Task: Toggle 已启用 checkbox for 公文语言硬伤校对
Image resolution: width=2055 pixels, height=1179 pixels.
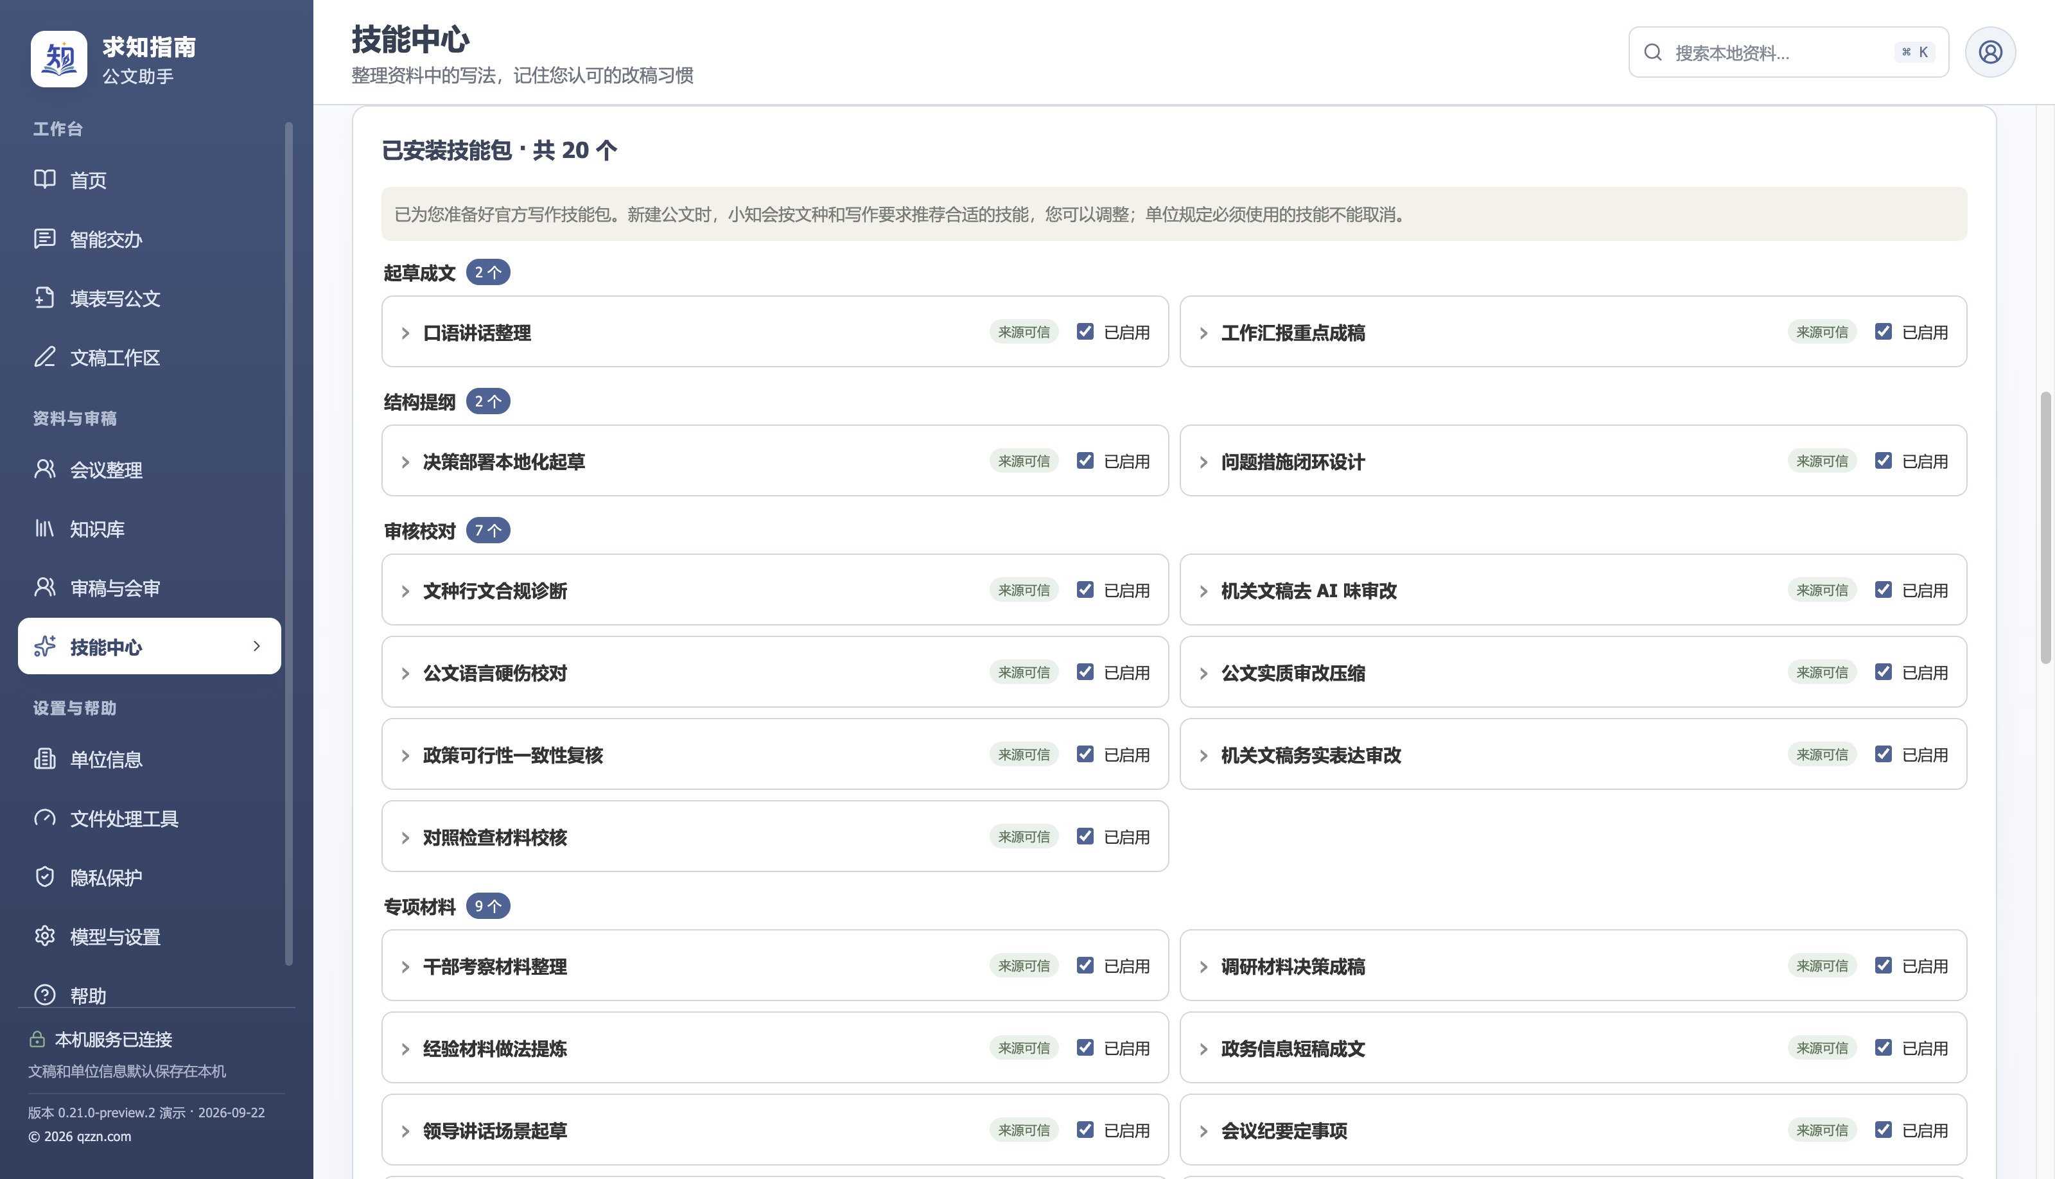Action: pyautogui.click(x=1085, y=672)
